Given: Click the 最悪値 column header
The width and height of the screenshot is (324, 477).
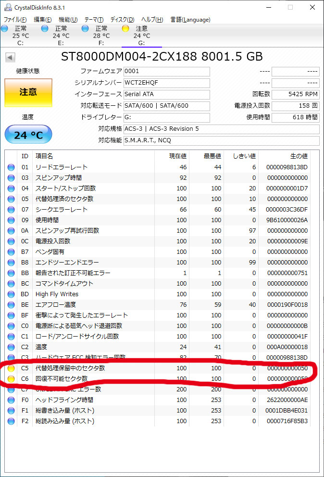Looking at the screenshot, I should [207, 156].
